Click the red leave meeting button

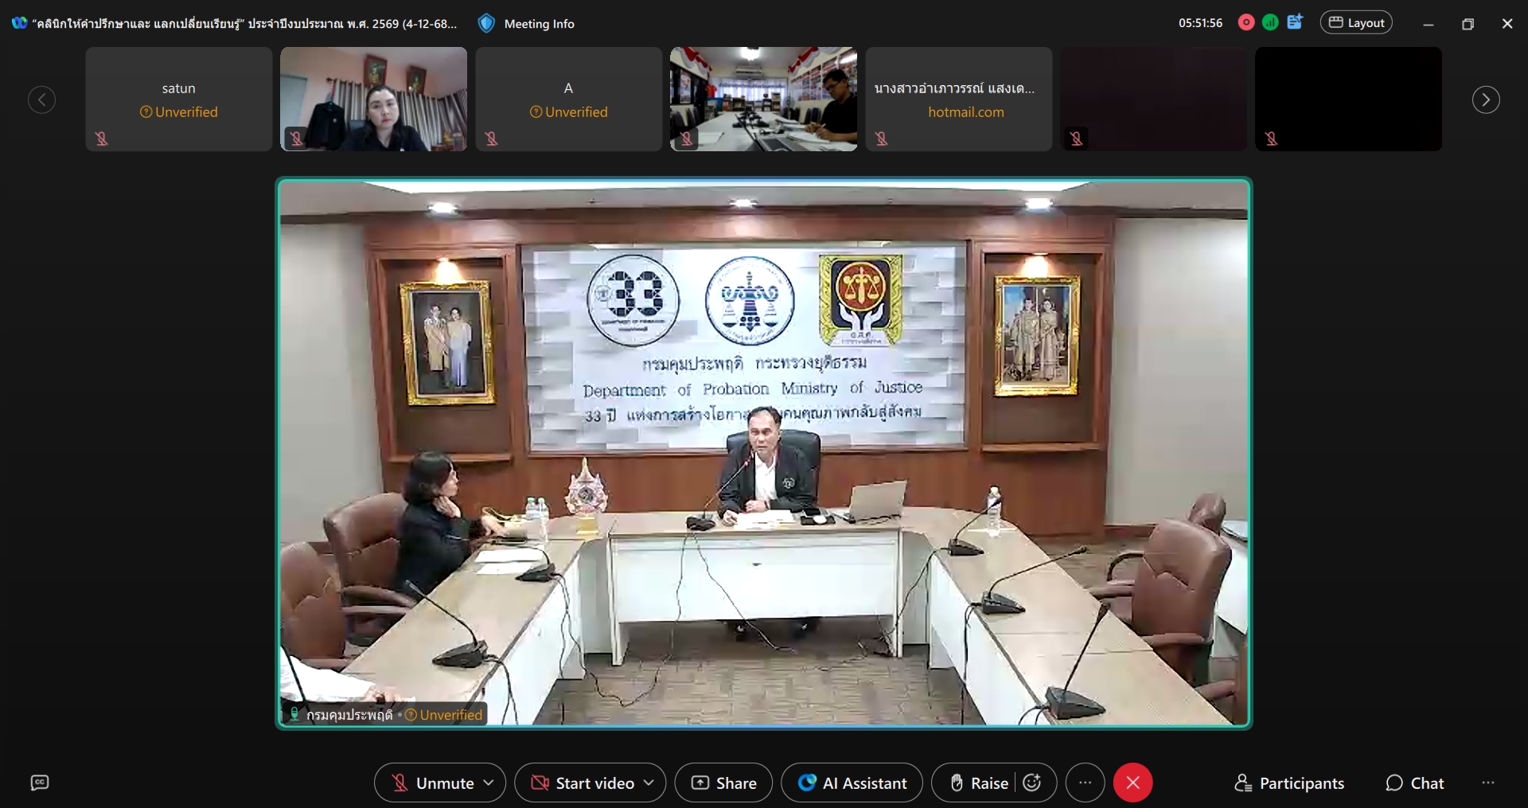tap(1132, 783)
